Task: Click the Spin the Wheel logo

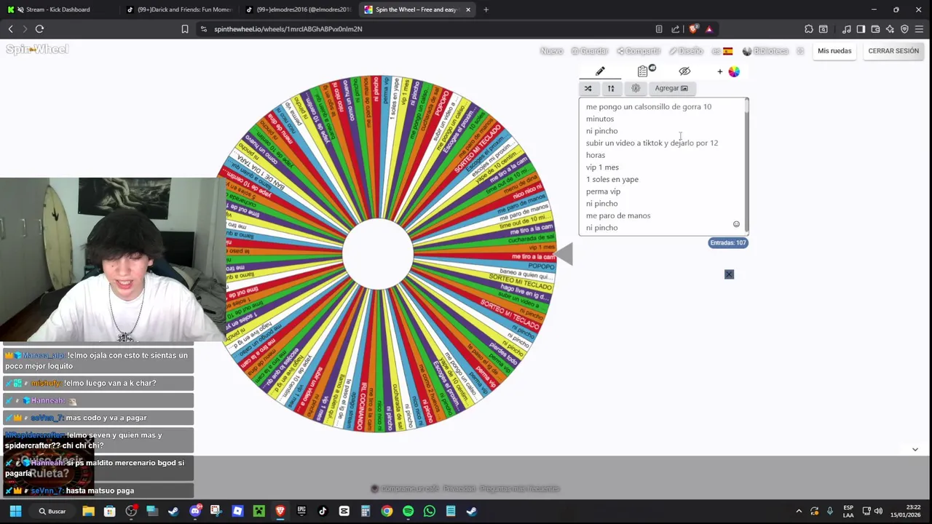Action: coord(37,49)
